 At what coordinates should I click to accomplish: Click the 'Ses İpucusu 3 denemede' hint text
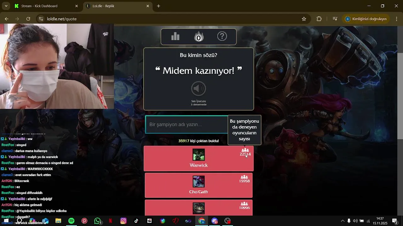click(199, 103)
